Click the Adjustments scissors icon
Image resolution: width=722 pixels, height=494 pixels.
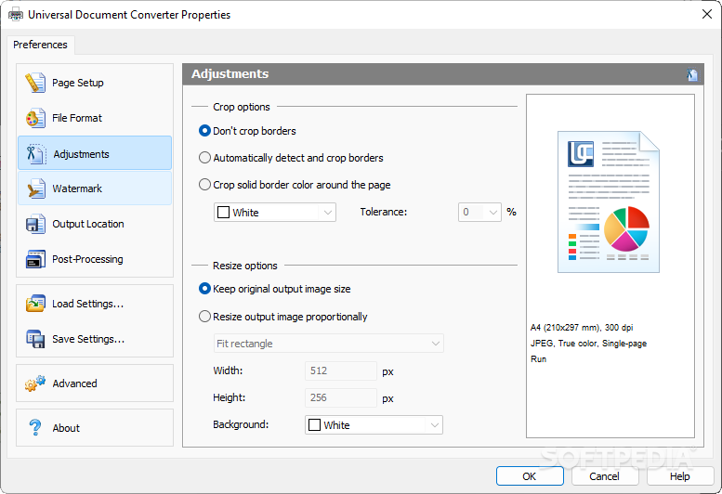(35, 153)
